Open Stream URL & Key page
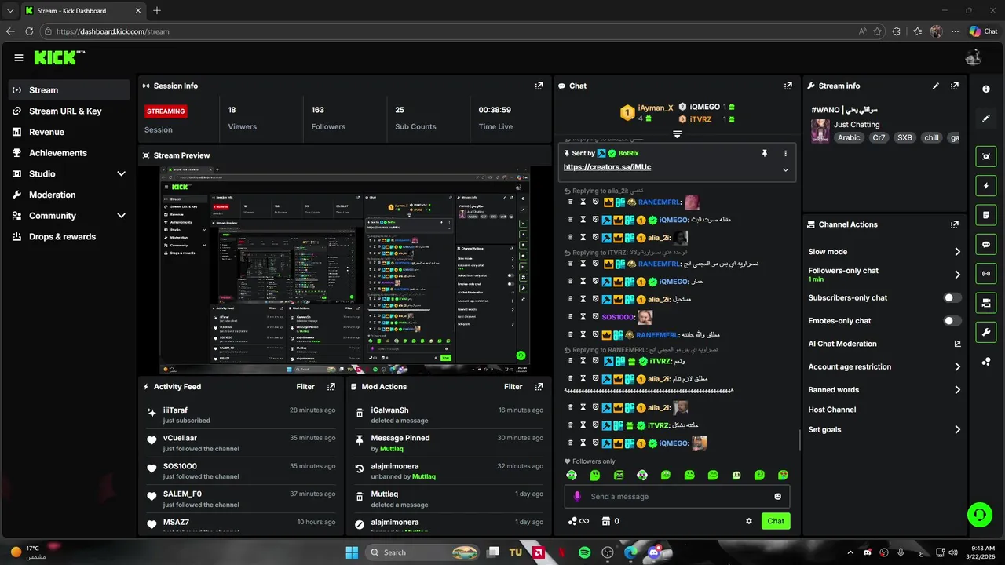Screen dimensions: 1005x565 click(x=69, y=111)
